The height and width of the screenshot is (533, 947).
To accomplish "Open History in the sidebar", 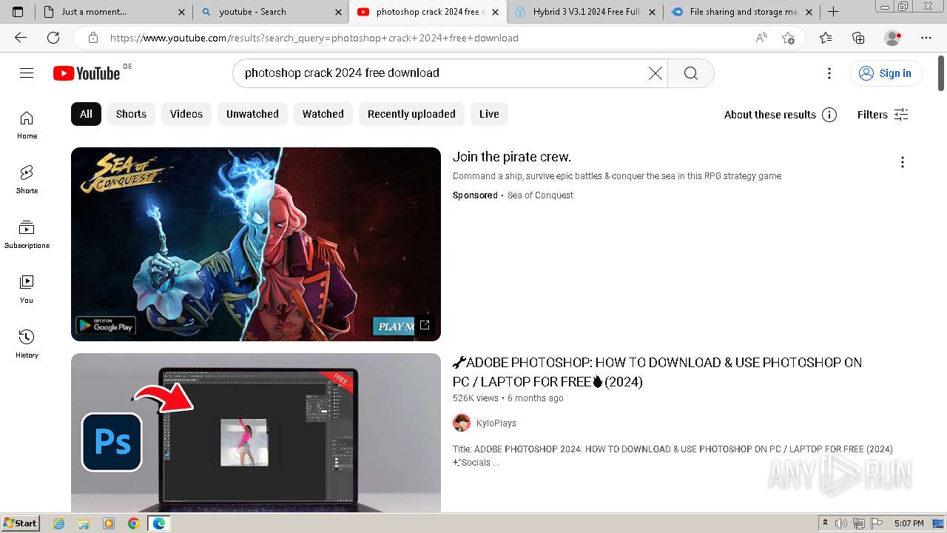I will 27,344.
